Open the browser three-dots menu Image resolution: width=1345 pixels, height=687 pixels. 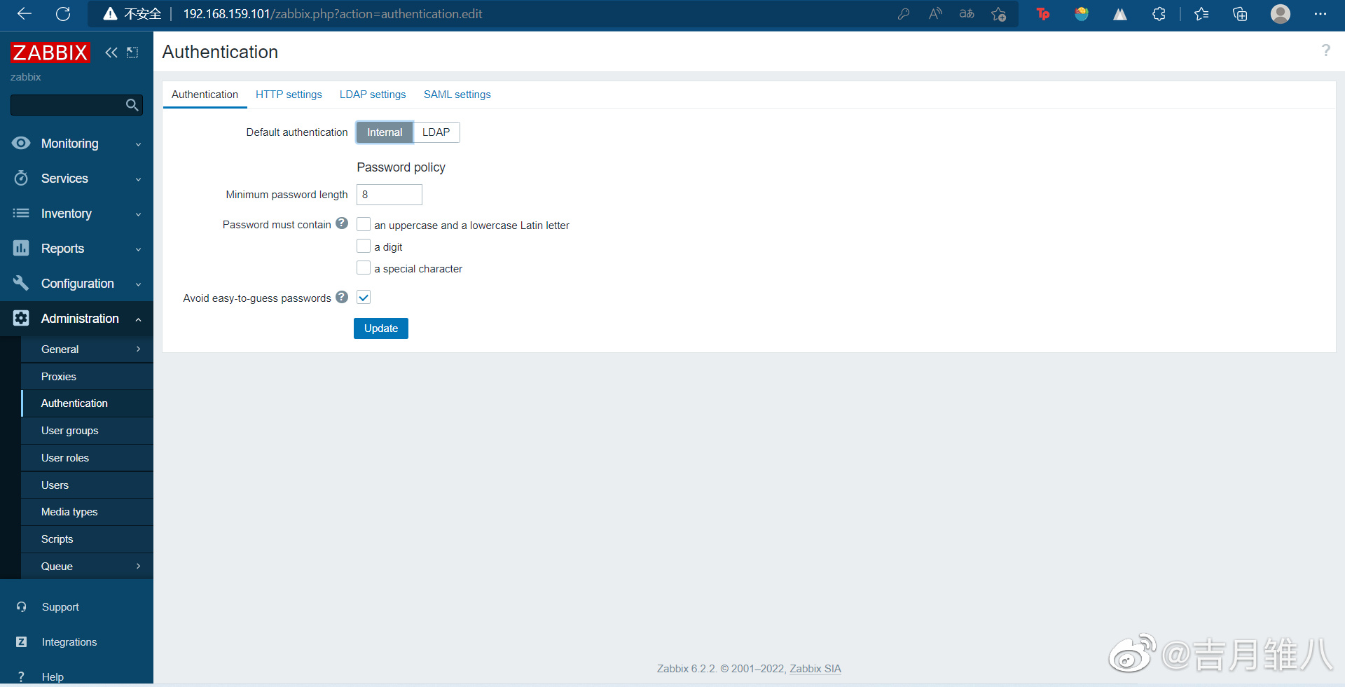coord(1320,14)
